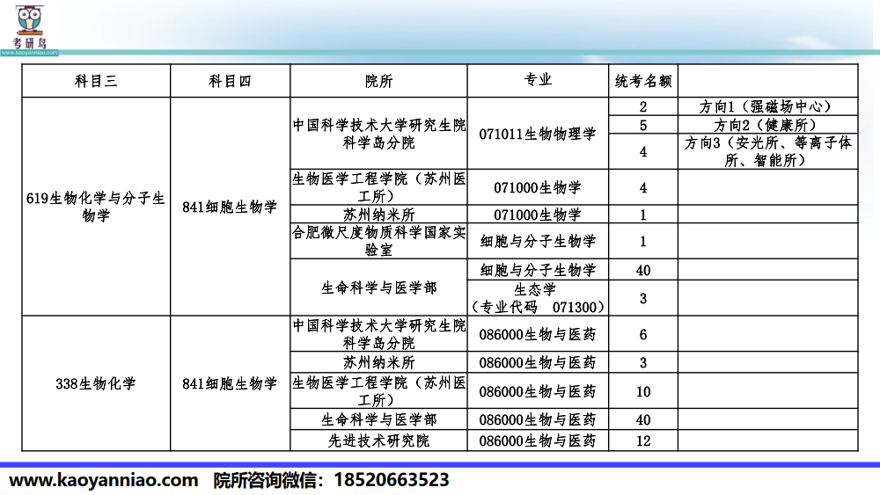This screenshot has height=495, width=880.
Task: Select the WeChat number 18520663523
Action: (392, 480)
